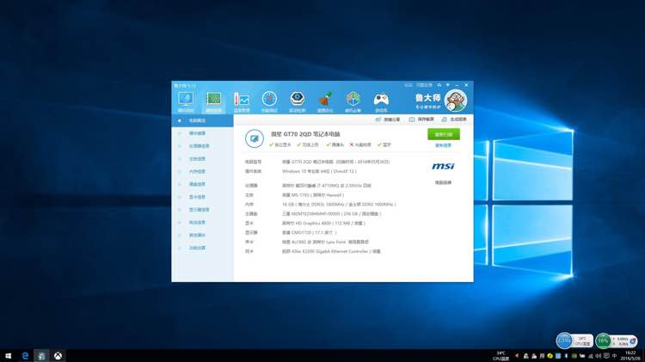Click the save screenshot camera icon
This screenshot has width=645, height=362.
pos(411,120)
